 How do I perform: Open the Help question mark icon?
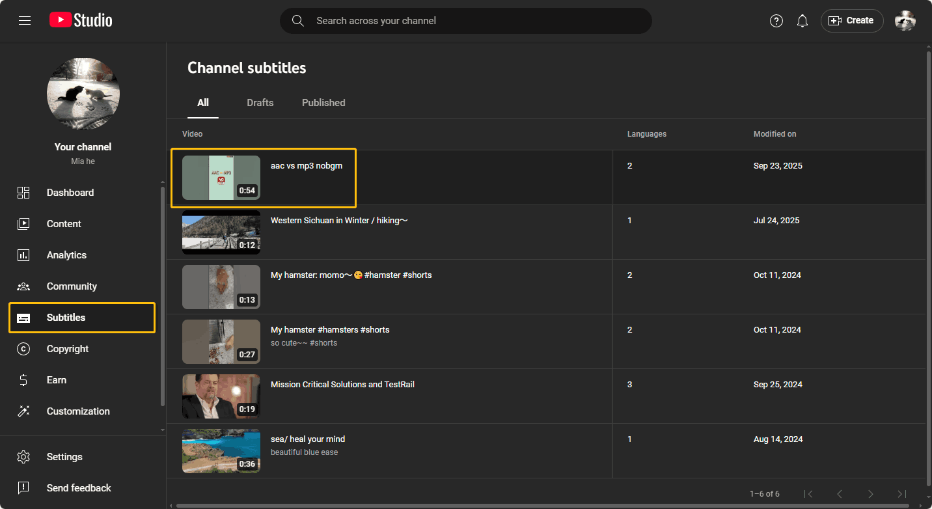(776, 21)
